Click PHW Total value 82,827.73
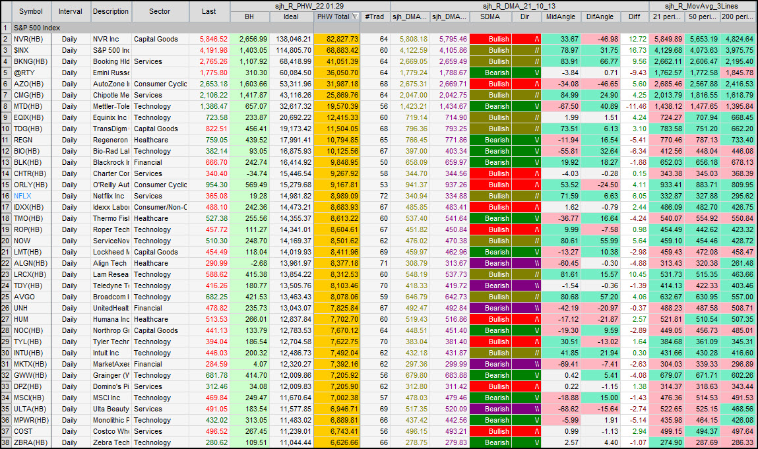 pos(337,39)
